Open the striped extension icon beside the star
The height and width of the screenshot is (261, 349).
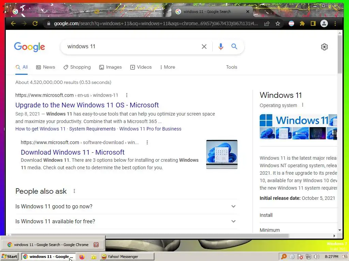[x=291, y=23]
